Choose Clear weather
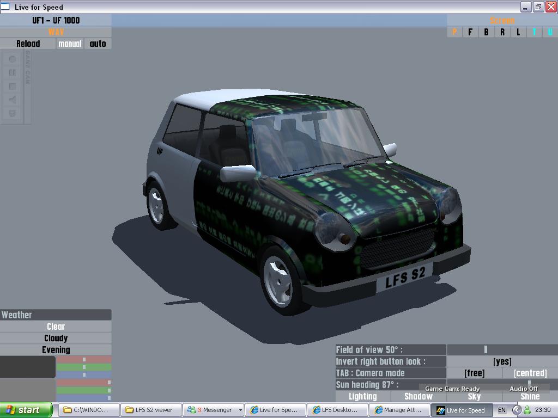This screenshot has height=418, width=558. click(56, 327)
